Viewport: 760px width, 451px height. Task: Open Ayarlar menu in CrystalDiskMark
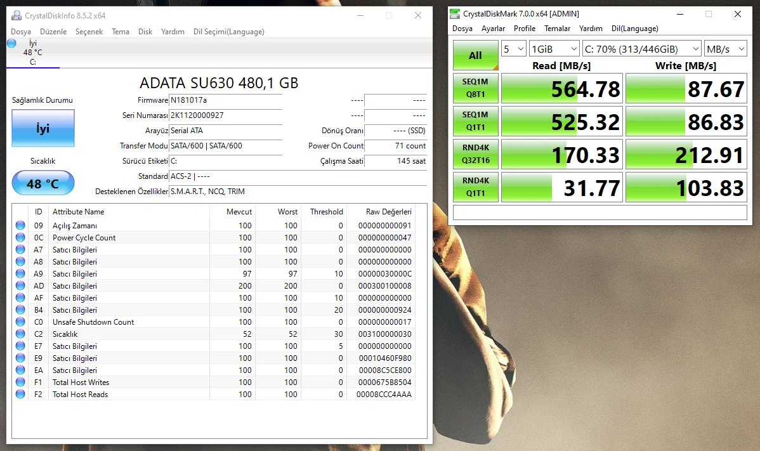(x=494, y=29)
